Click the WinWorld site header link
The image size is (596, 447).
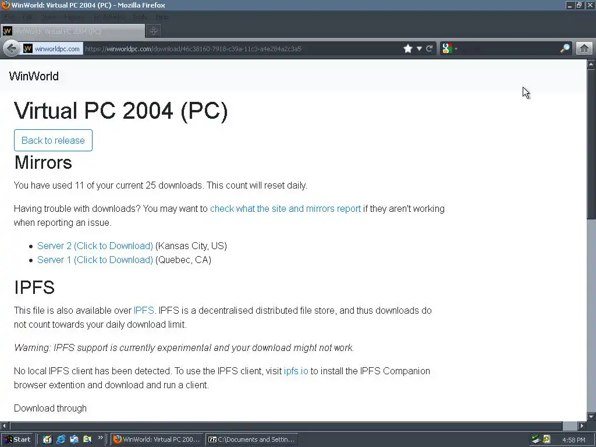point(34,76)
